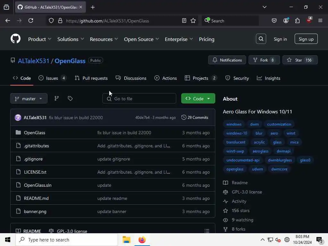Open the OpenGlass folder
The height and width of the screenshot is (246, 328).
coord(35,133)
